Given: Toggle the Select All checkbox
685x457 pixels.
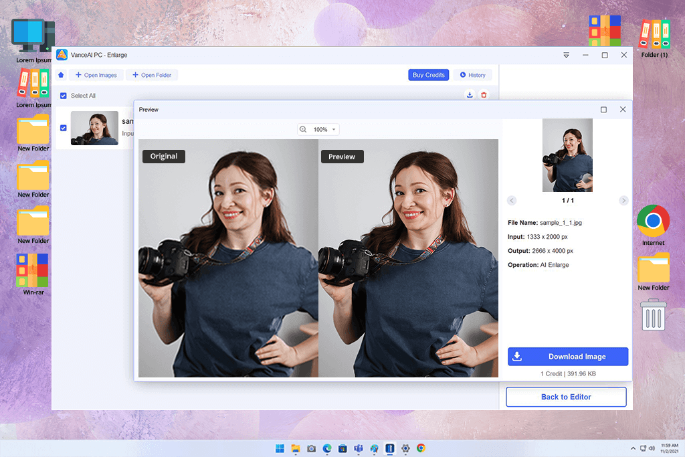Looking at the screenshot, I should pyautogui.click(x=64, y=96).
